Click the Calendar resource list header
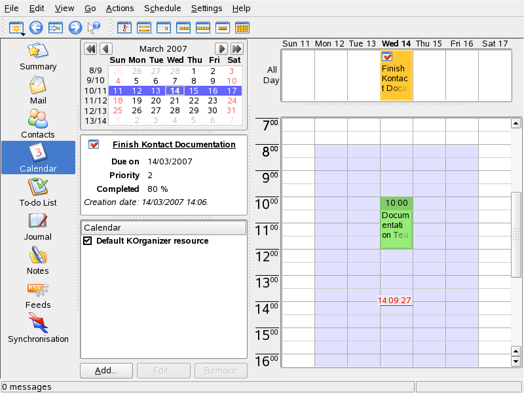524x393 pixels. click(164, 227)
